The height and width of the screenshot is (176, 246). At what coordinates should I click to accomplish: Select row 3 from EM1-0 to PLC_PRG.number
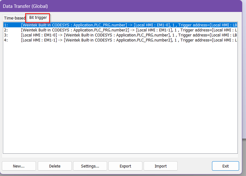click(x=120, y=35)
